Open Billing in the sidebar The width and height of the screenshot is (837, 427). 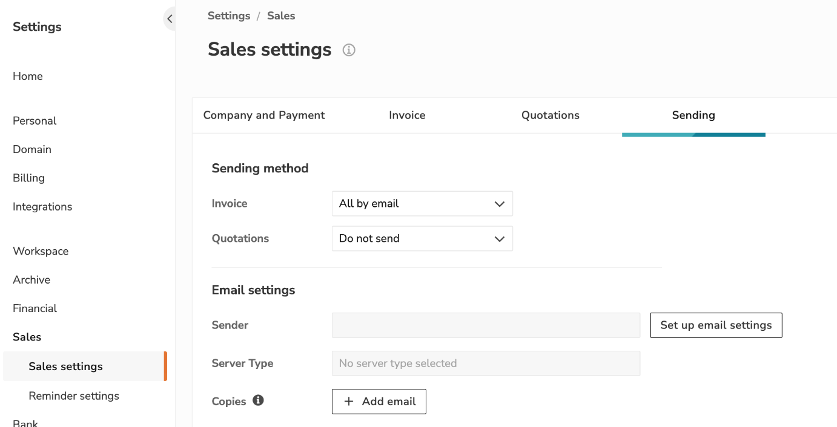coord(28,178)
